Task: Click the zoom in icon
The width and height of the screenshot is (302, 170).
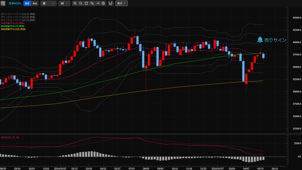Action: [75, 3]
